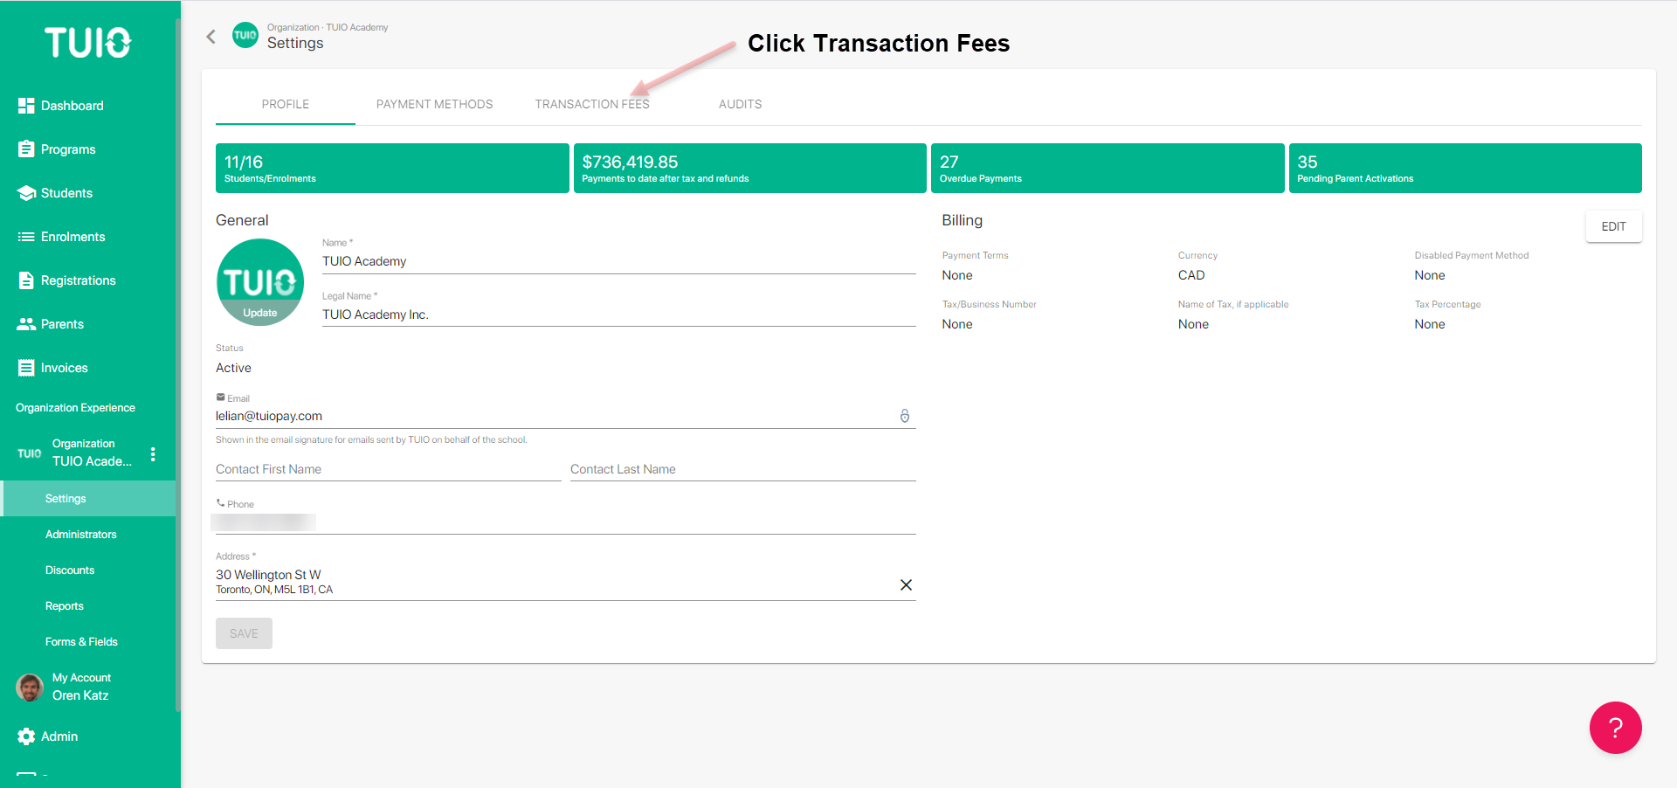Open Parents people icon in sidebar
This screenshot has height=788, width=1677.
[26, 324]
